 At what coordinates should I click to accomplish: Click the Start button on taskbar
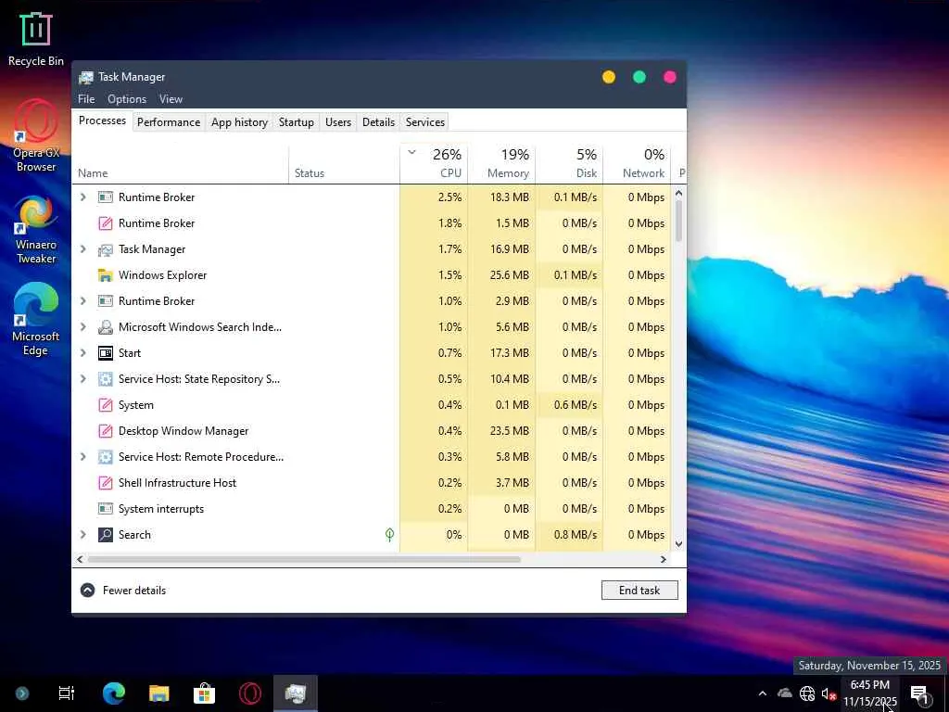22,693
